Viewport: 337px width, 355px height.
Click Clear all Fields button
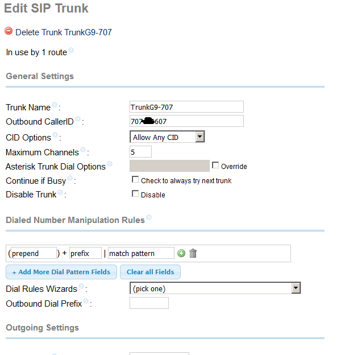tap(151, 272)
